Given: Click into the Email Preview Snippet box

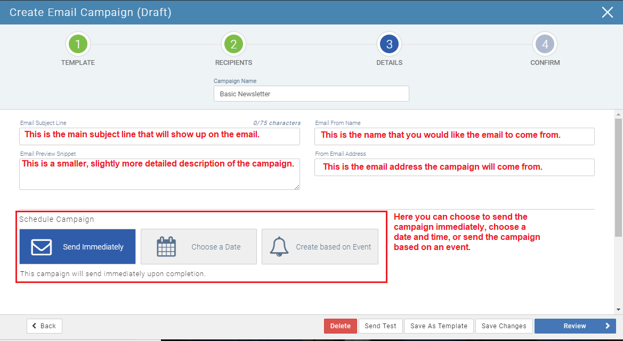Looking at the screenshot, I should 159,174.
